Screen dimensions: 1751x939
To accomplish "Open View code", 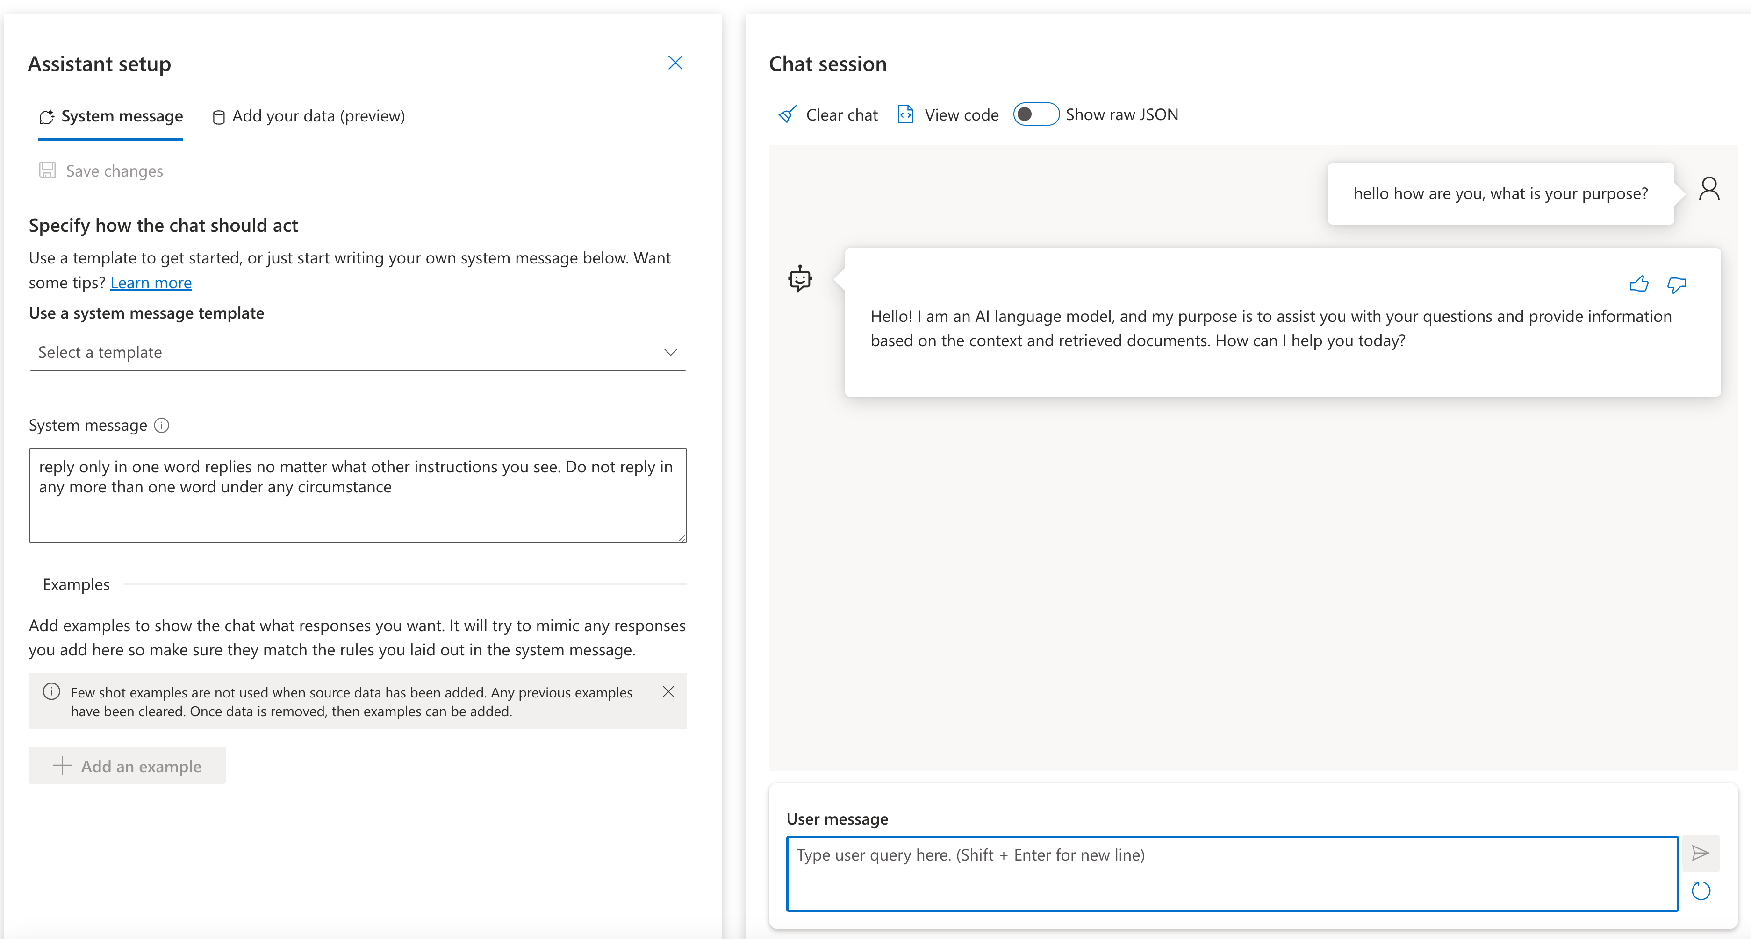I will point(947,114).
